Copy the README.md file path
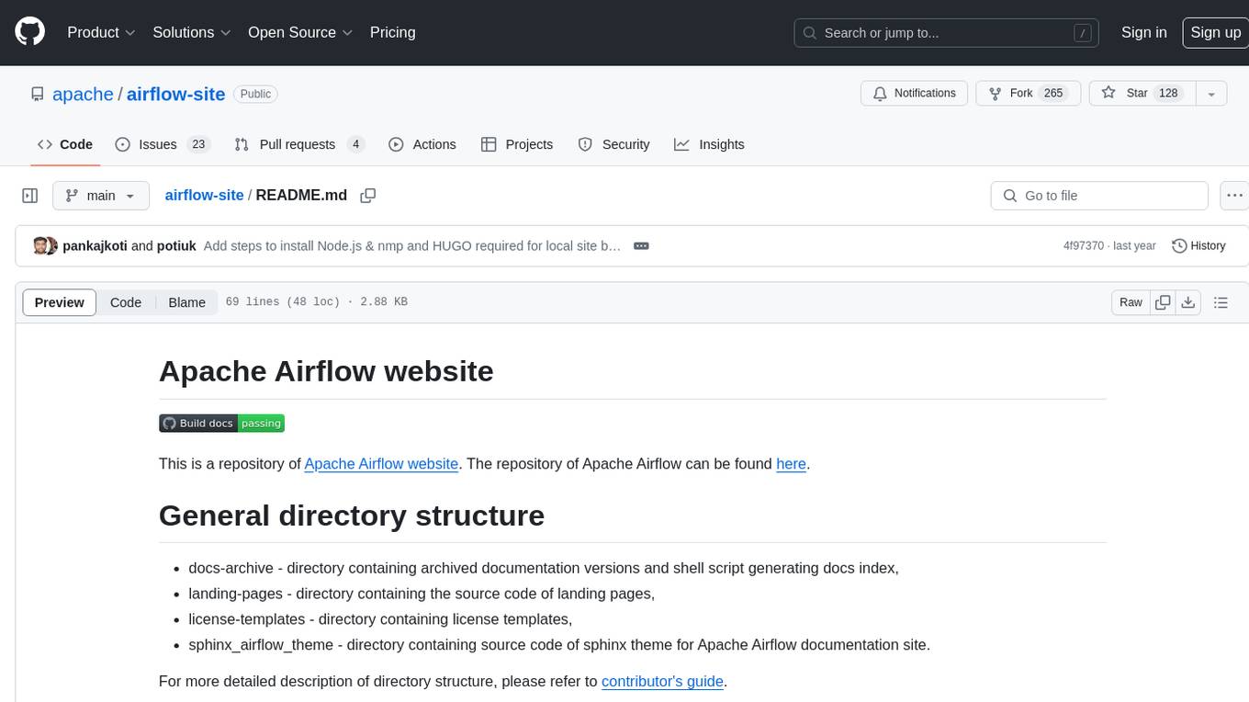The image size is (1249, 702). pos(368,196)
